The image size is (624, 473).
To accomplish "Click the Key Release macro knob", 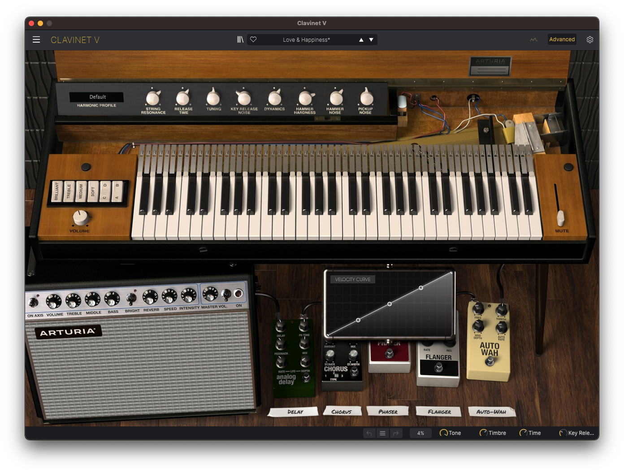I will pyautogui.click(x=563, y=433).
